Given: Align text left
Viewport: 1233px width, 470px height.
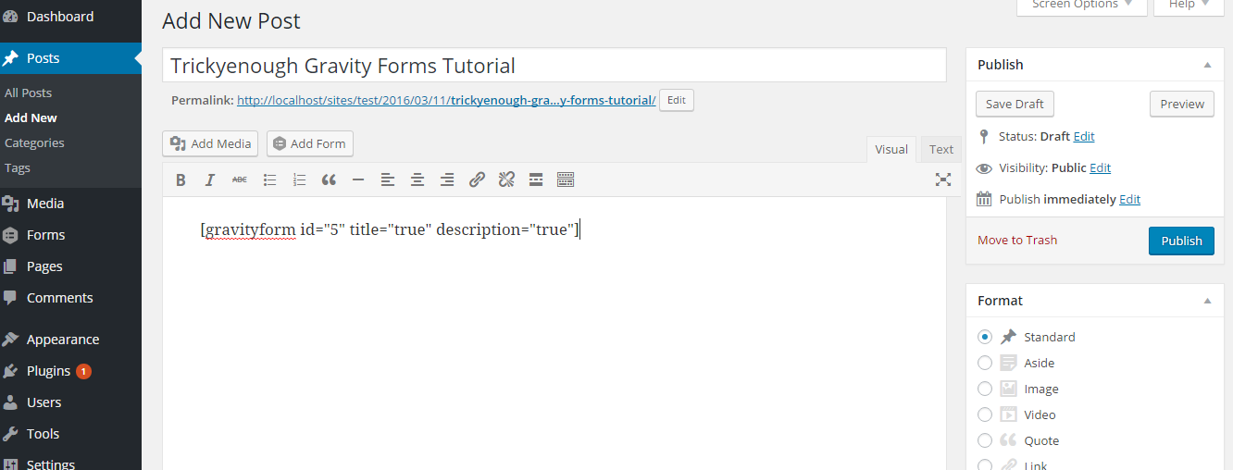Looking at the screenshot, I should coord(388,179).
